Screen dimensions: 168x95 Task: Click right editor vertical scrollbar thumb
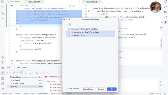162,43
